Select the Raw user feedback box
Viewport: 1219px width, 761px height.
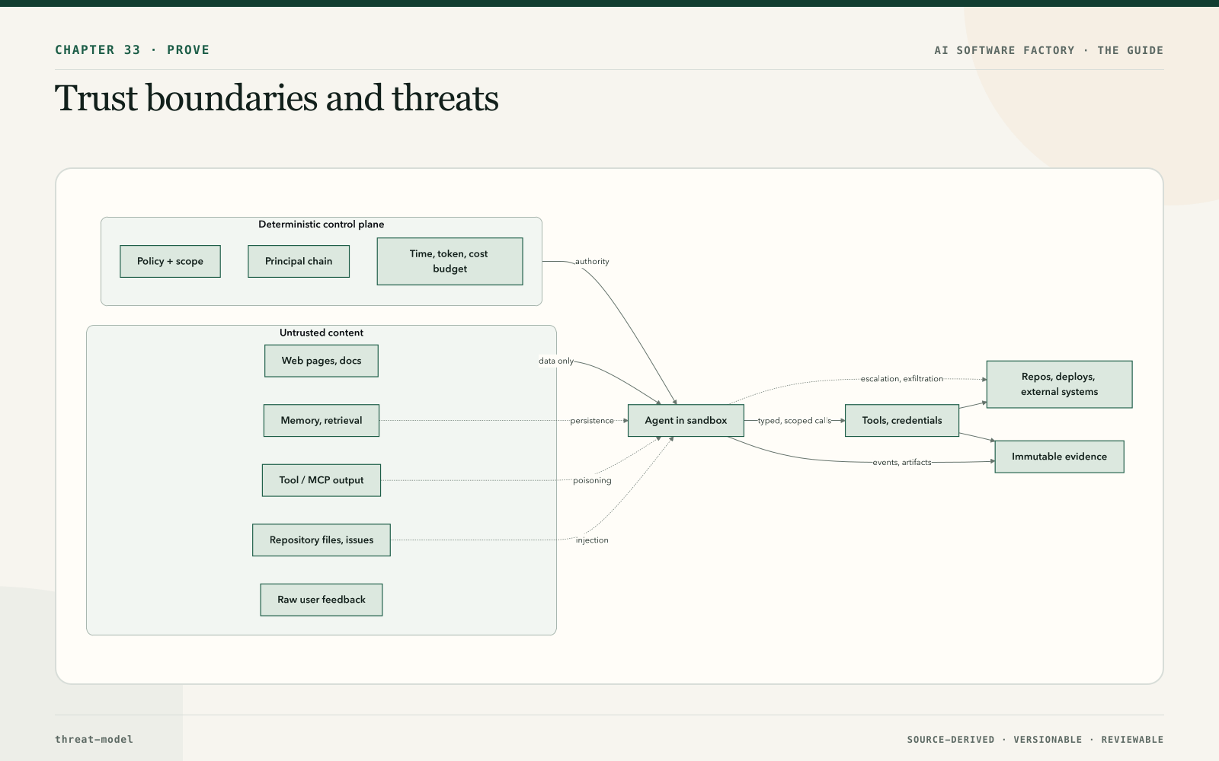[x=322, y=600]
